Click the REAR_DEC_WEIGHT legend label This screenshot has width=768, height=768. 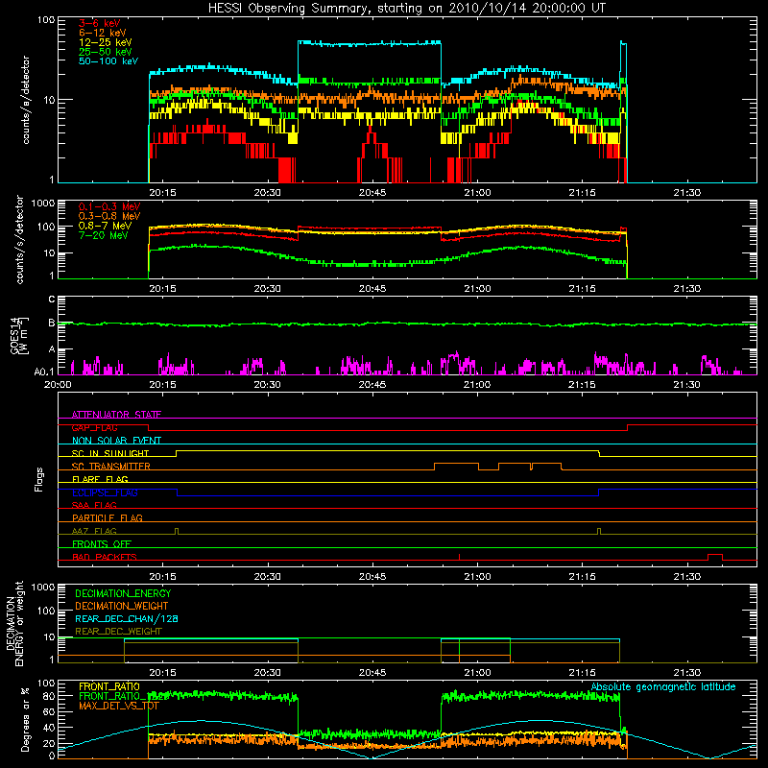tap(118, 632)
